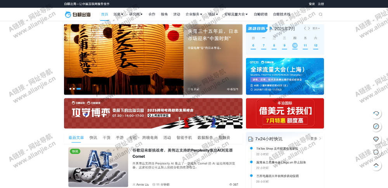The height and width of the screenshot is (188, 388).
Task: Click the author icon beside Annie Liu
Action: 134,185
